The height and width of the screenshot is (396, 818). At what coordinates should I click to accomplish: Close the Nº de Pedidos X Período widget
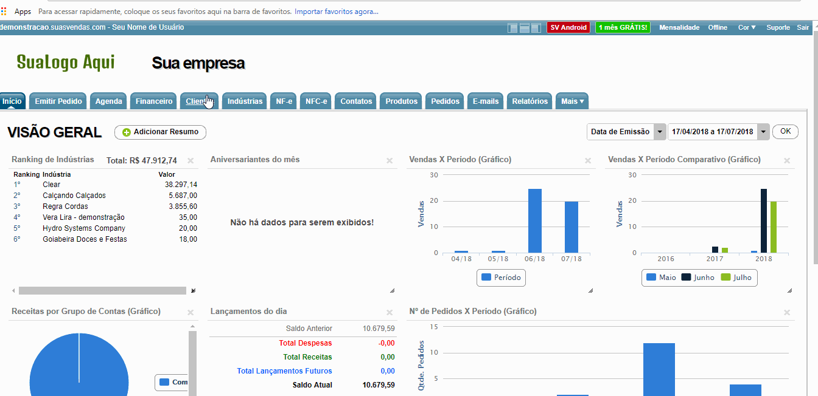pos(787,313)
